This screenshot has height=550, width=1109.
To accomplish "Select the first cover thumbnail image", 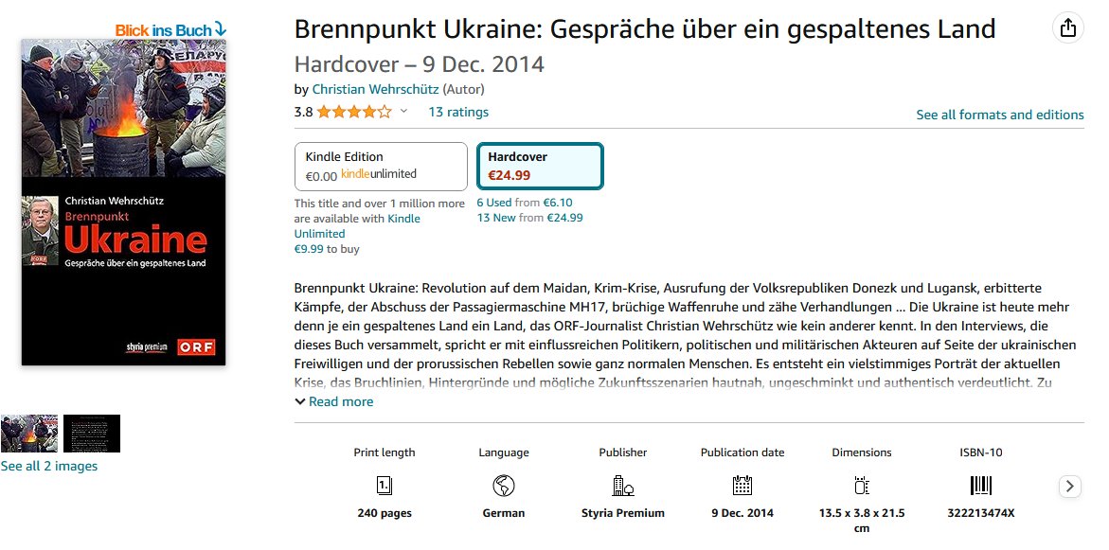I will pos(29,434).
